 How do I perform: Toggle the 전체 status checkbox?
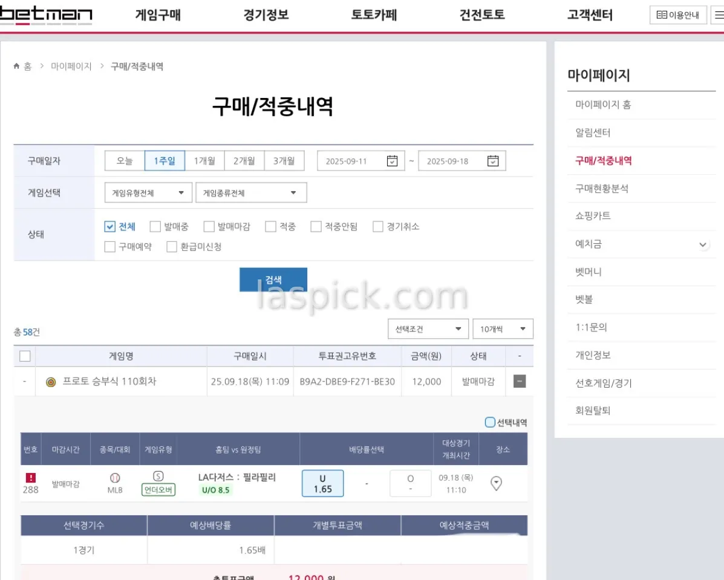click(x=109, y=227)
